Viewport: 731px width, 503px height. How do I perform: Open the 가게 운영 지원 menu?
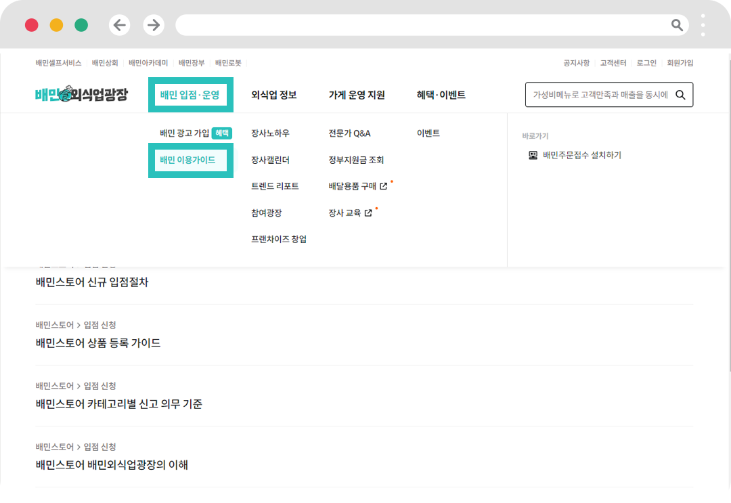[x=357, y=95]
